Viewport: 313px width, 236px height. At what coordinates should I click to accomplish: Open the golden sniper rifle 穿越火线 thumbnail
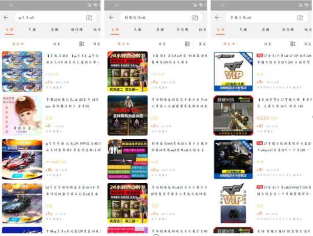(x=233, y=115)
